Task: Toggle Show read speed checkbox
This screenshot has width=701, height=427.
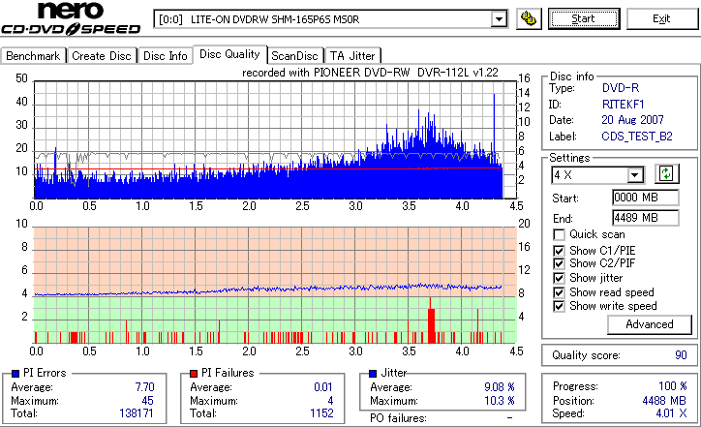Action: [559, 292]
